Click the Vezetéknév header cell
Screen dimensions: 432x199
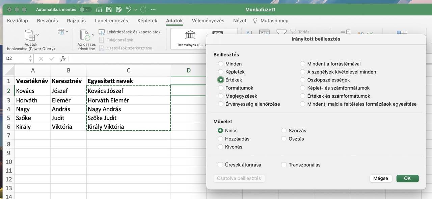33,81
